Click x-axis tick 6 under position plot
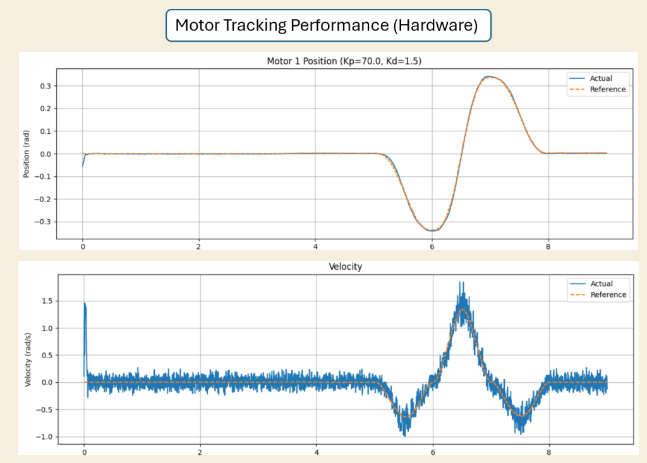The width and height of the screenshot is (647, 463). [x=432, y=247]
